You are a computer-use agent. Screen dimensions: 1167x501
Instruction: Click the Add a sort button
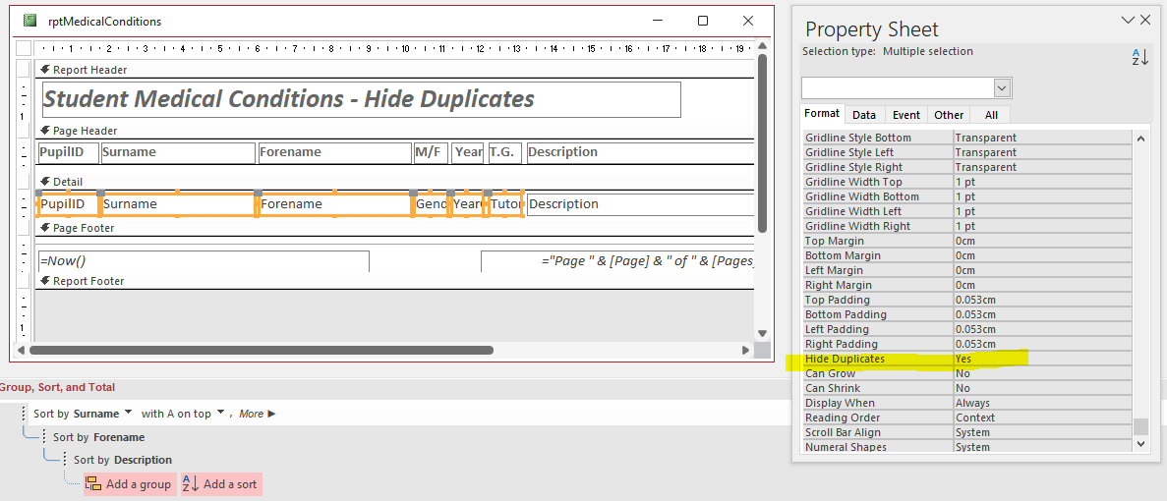pos(221,484)
